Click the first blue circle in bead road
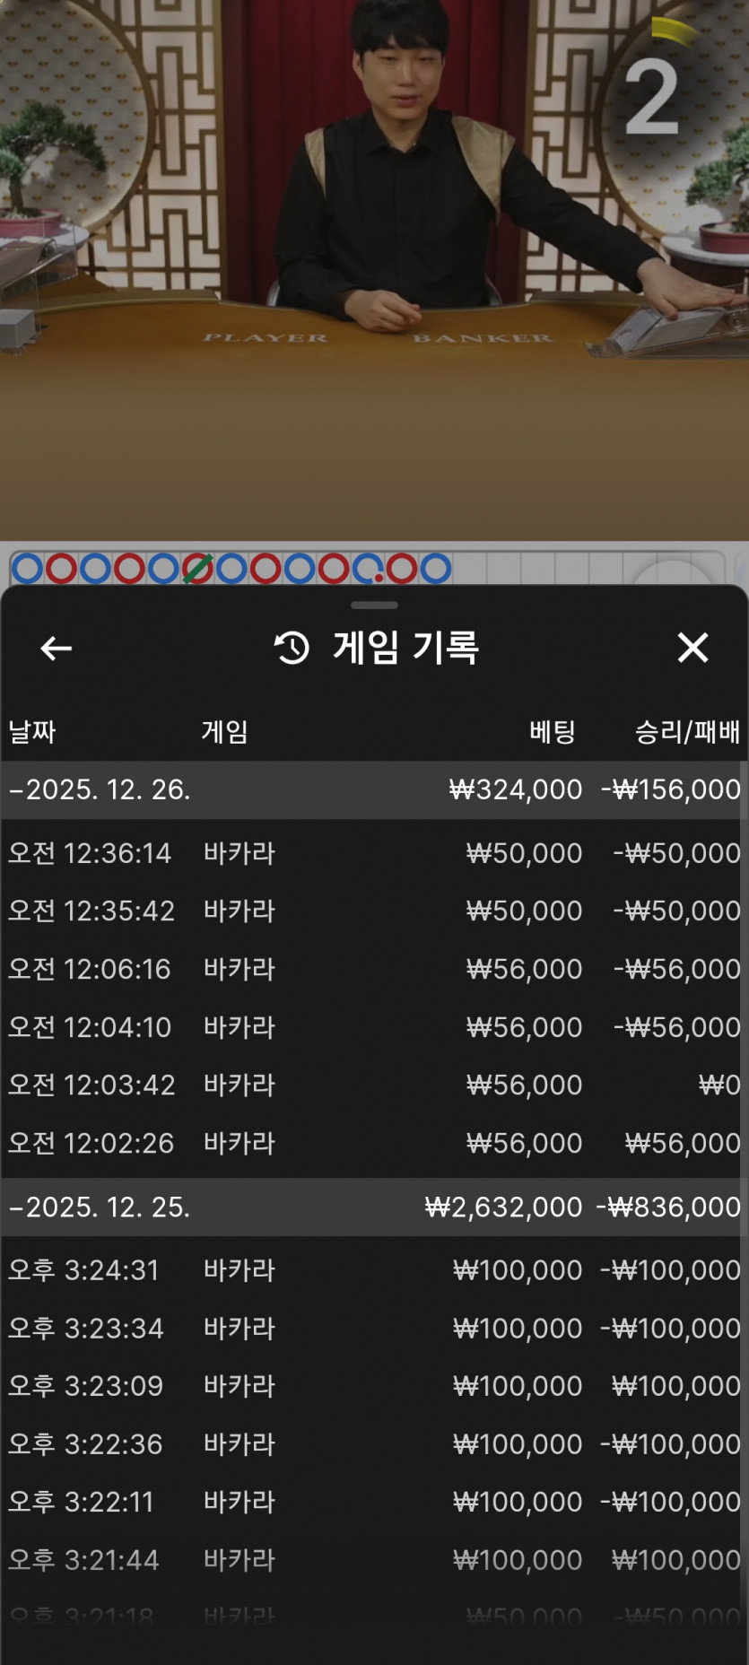Viewport: 749px width, 1665px height. point(27,569)
